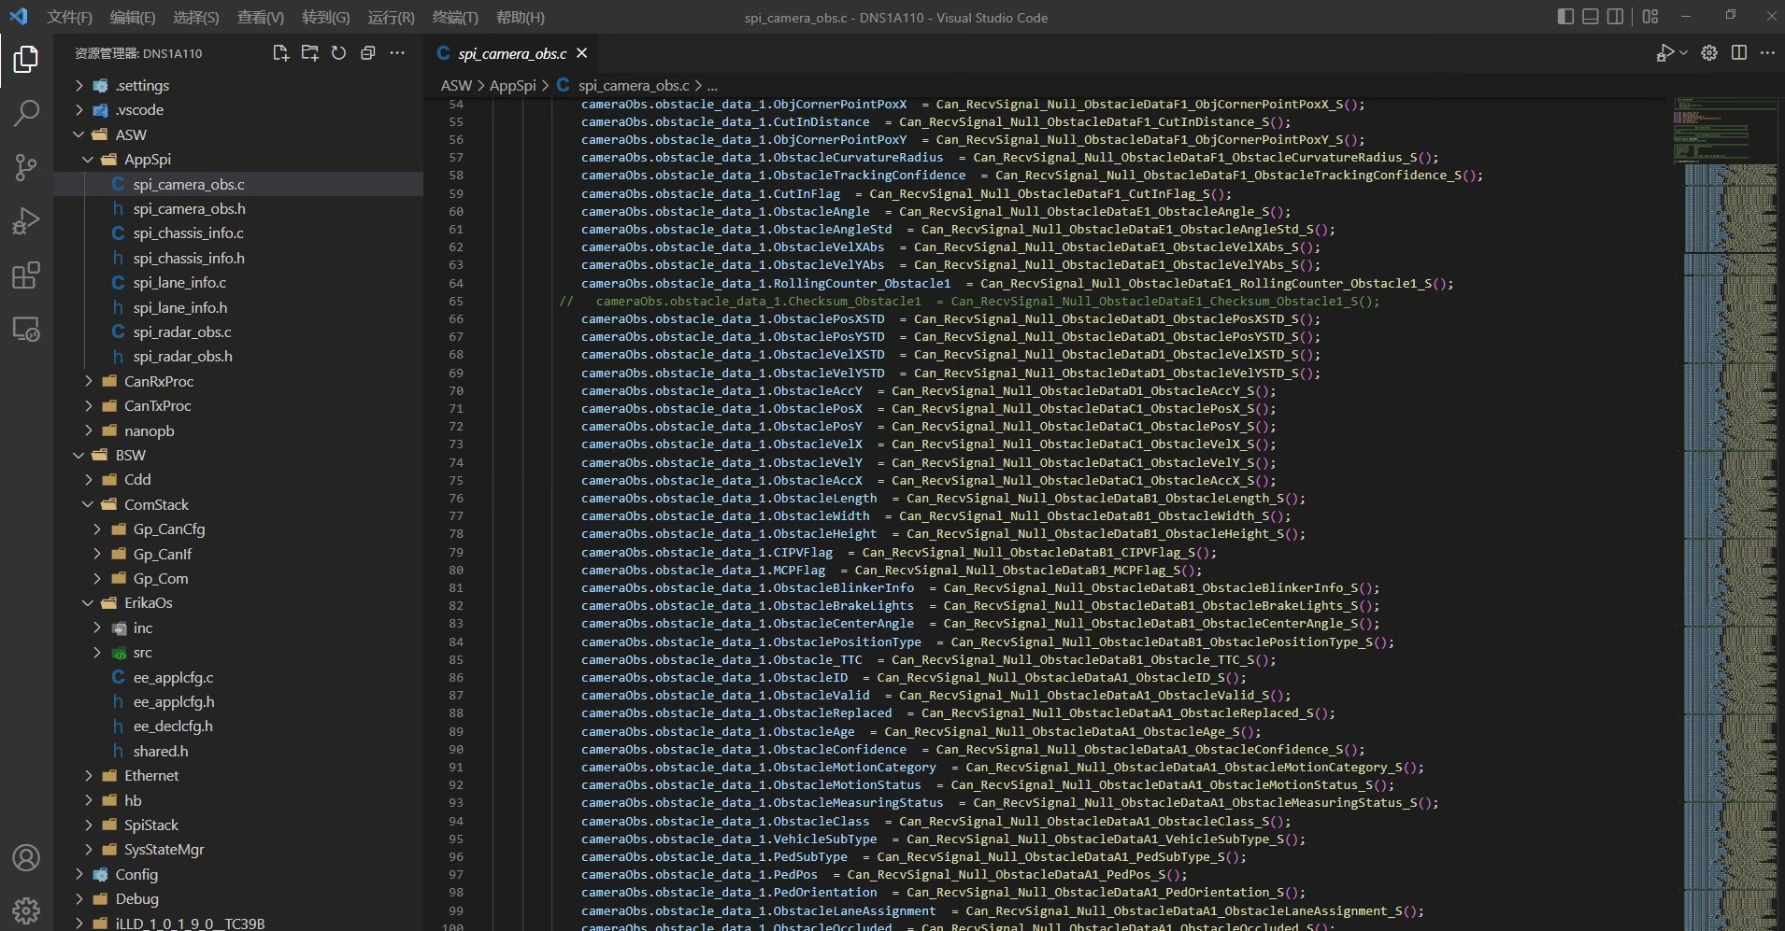Close the spi_camera_obs.c tab
The height and width of the screenshot is (931, 1785).
(x=581, y=53)
